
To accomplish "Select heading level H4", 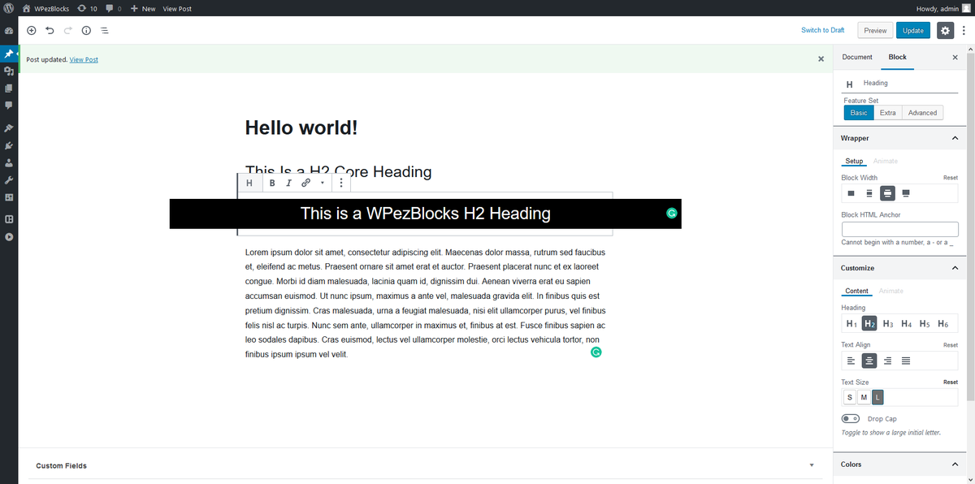I will 906,323.
